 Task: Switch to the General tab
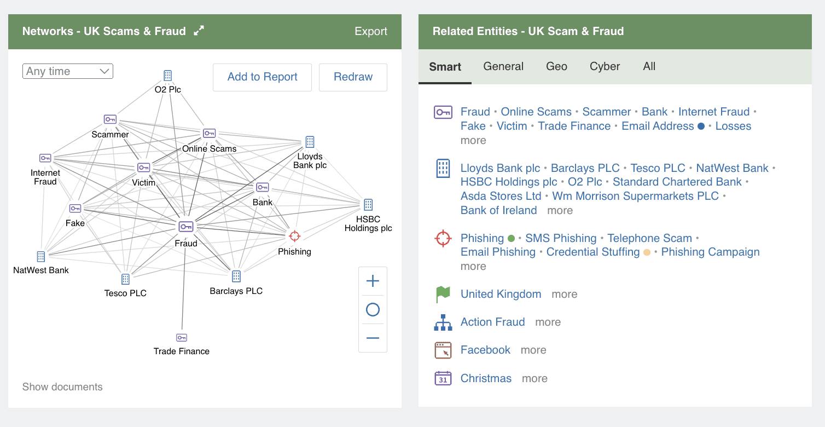(x=503, y=66)
